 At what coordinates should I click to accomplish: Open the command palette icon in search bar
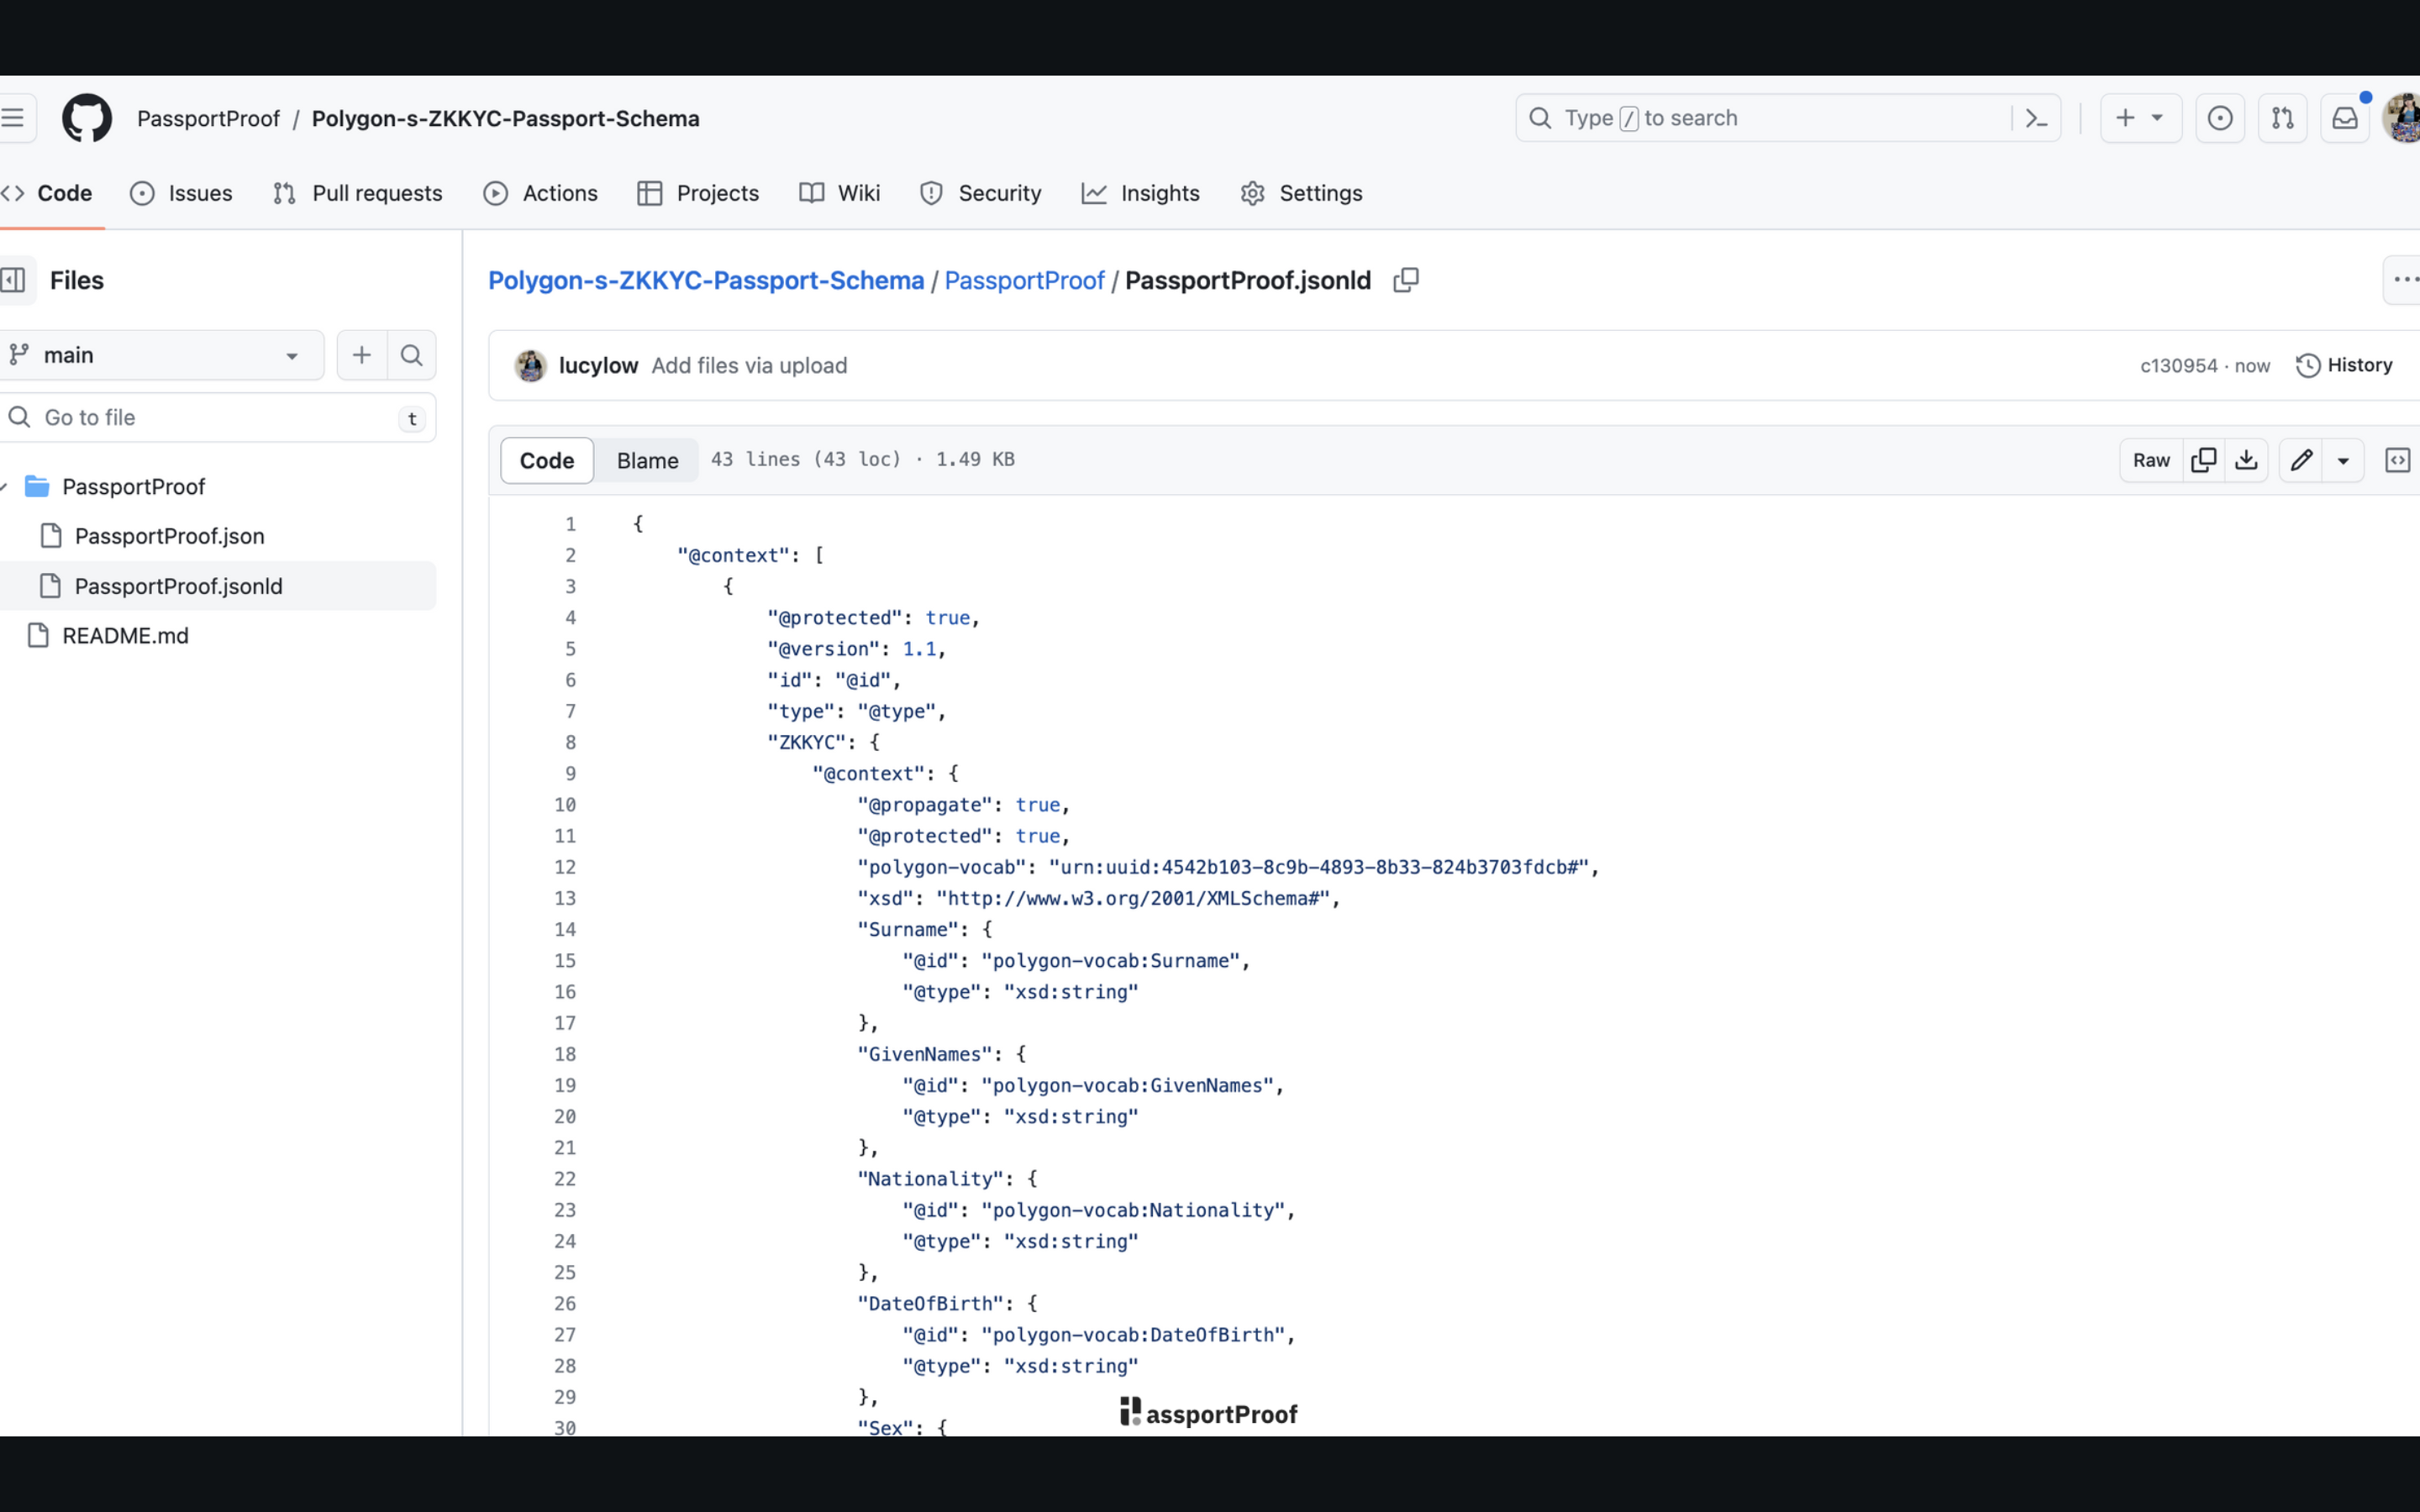tap(2036, 118)
